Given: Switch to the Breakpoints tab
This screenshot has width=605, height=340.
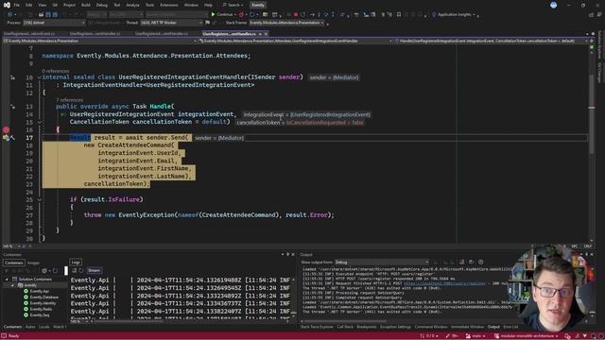Looking at the screenshot, I should pyautogui.click(x=367, y=327).
